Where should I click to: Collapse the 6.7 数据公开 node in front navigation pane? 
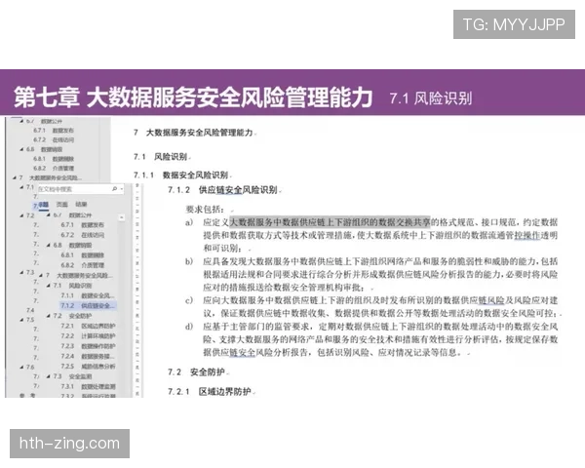tap(48, 214)
